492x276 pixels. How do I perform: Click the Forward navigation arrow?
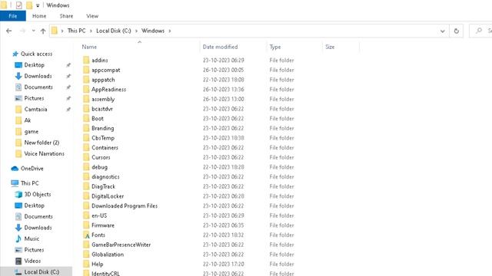point(22,31)
